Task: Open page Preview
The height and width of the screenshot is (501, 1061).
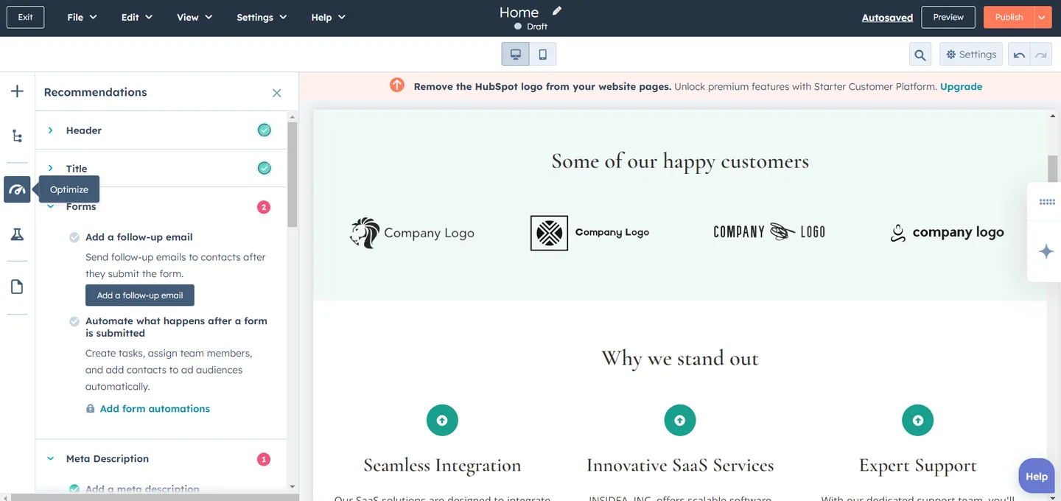Action: (948, 17)
